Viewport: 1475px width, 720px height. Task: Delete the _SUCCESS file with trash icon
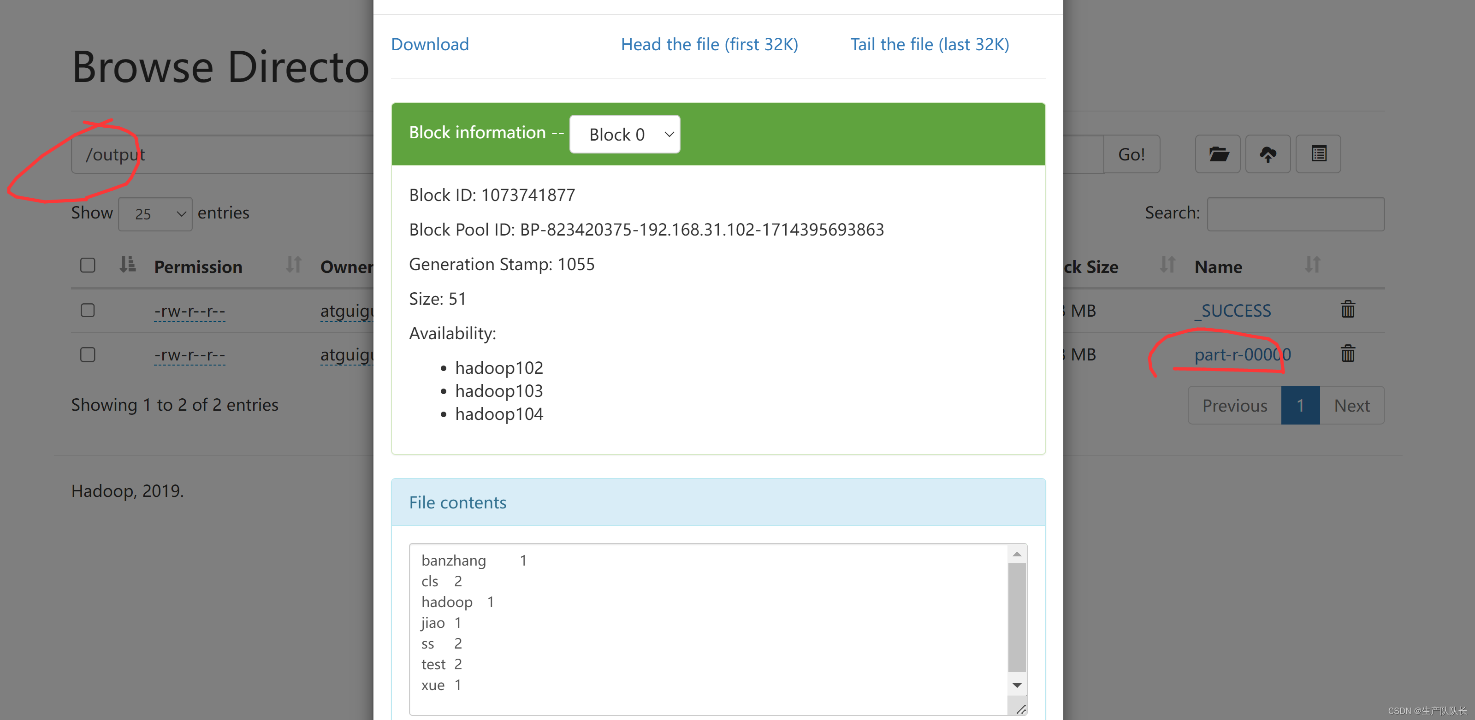(1348, 309)
